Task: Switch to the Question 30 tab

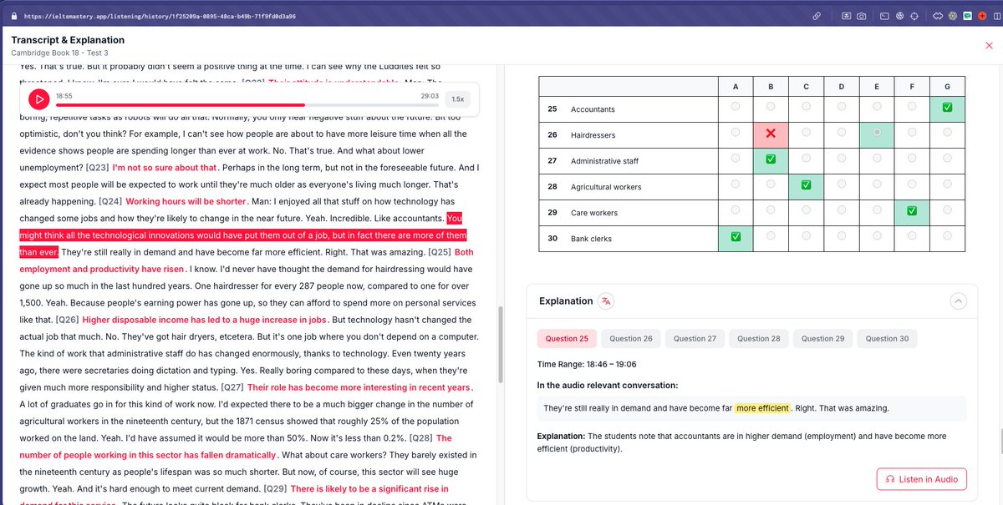Action: [x=887, y=339]
